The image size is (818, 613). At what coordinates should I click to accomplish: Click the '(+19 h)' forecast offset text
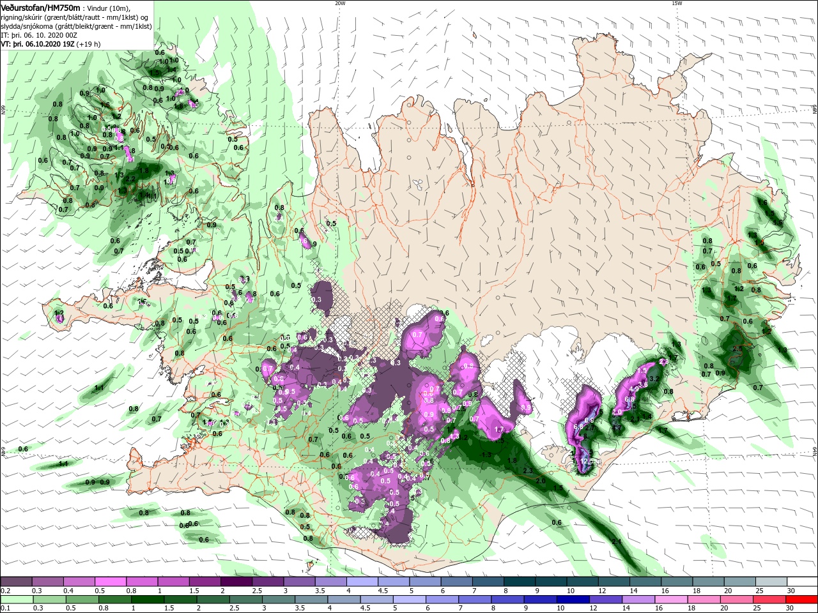point(88,44)
